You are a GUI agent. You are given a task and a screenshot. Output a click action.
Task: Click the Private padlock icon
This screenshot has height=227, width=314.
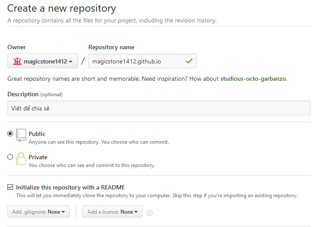coord(21,158)
